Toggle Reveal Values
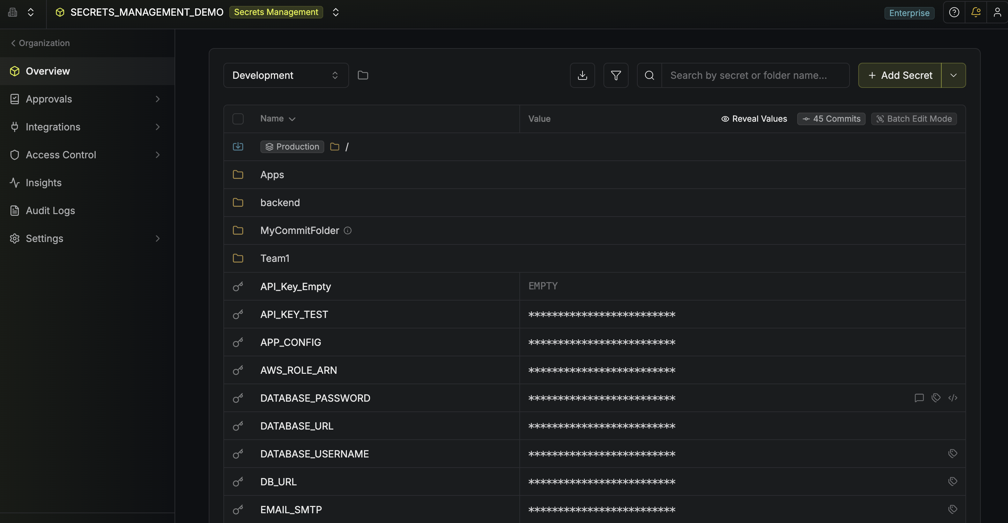Screen dimensions: 1008x523 pyautogui.click(x=754, y=119)
